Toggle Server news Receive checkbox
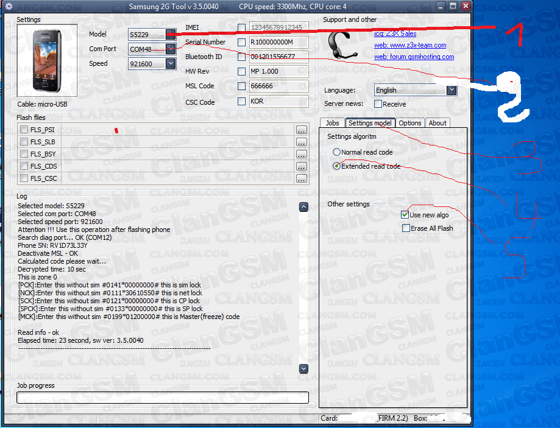The width and height of the screenshot is (560, 428). [x=378, y=104]
